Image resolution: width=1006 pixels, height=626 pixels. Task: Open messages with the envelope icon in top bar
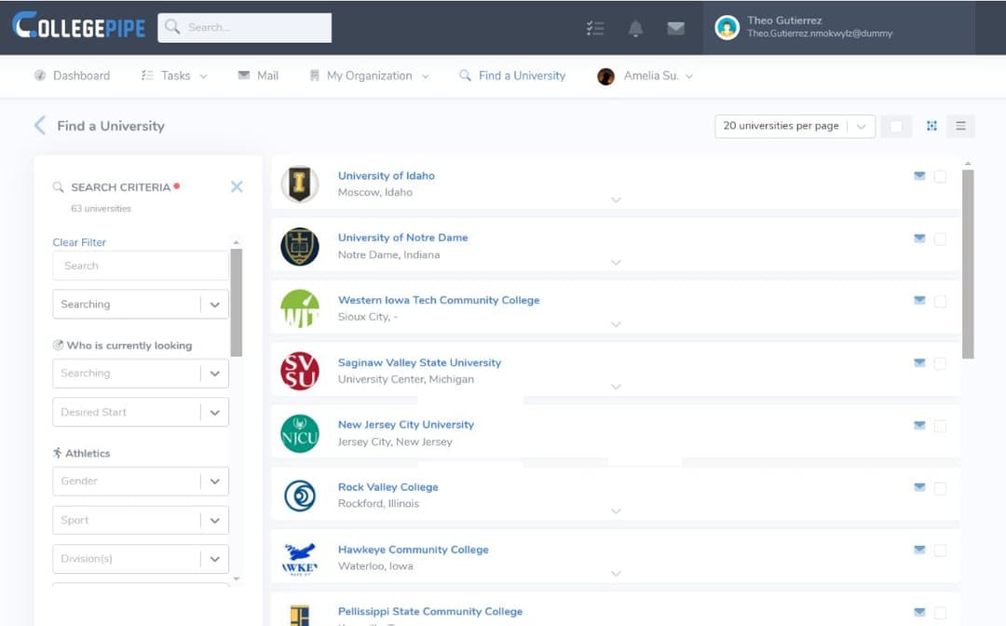(x=675, y=29)
